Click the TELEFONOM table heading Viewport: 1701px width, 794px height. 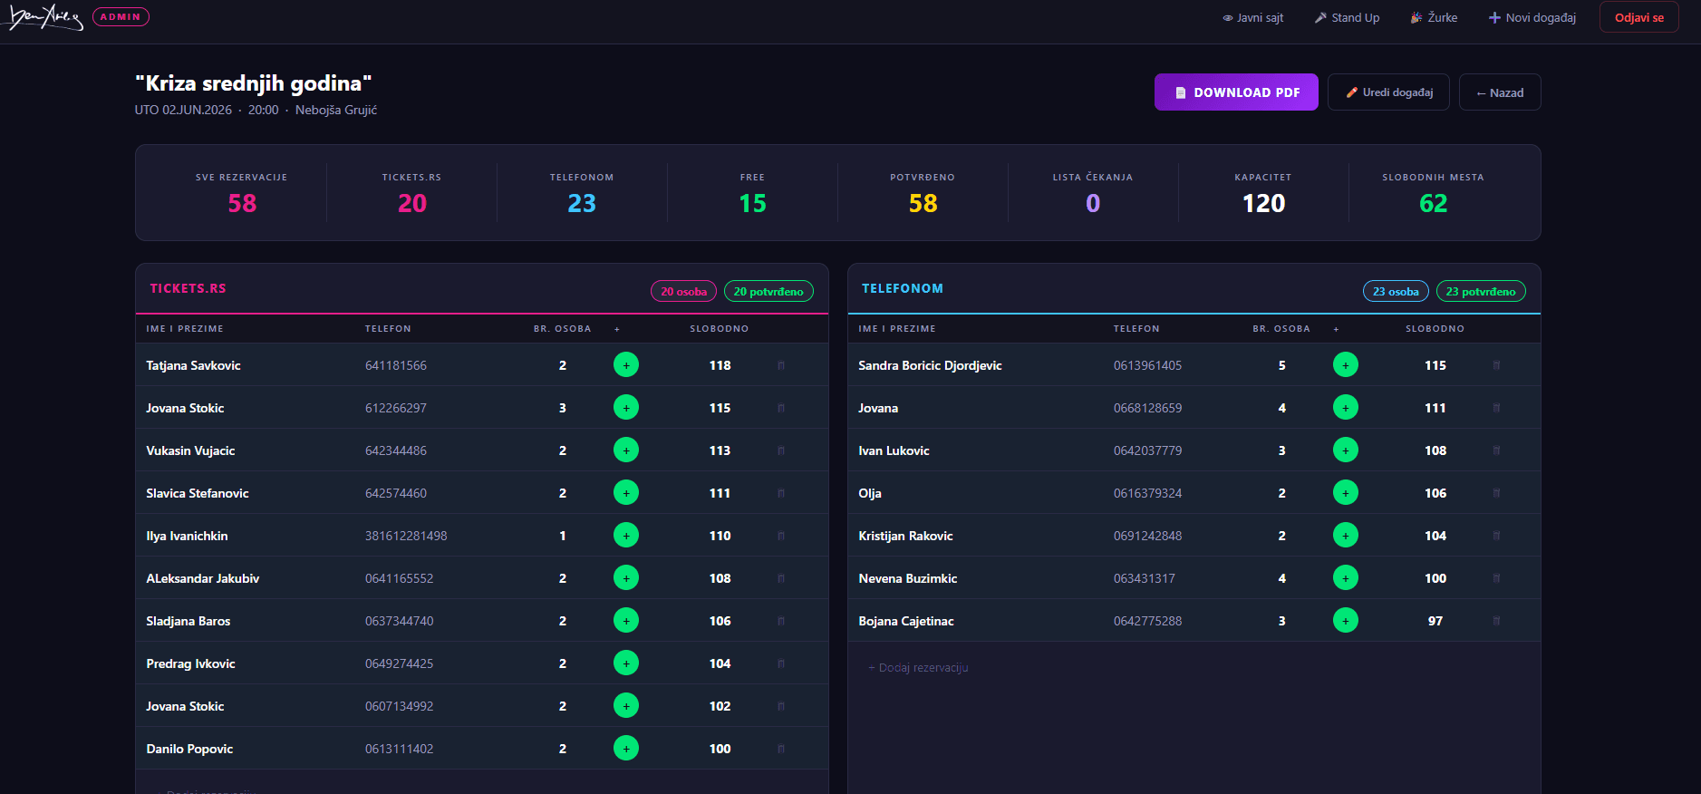coord(903,288)
